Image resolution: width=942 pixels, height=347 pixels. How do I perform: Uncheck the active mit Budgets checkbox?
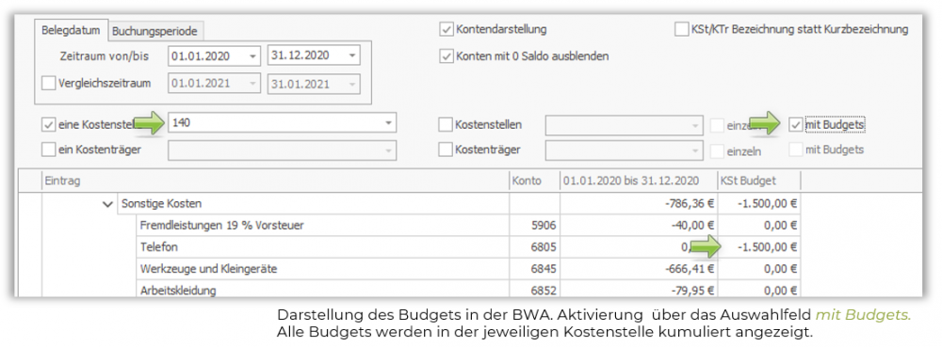[795, 125]
